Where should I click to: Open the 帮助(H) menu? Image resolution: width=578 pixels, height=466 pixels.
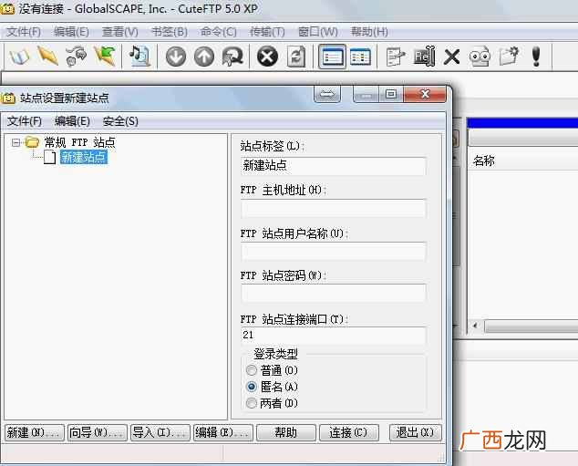[369, 32]
